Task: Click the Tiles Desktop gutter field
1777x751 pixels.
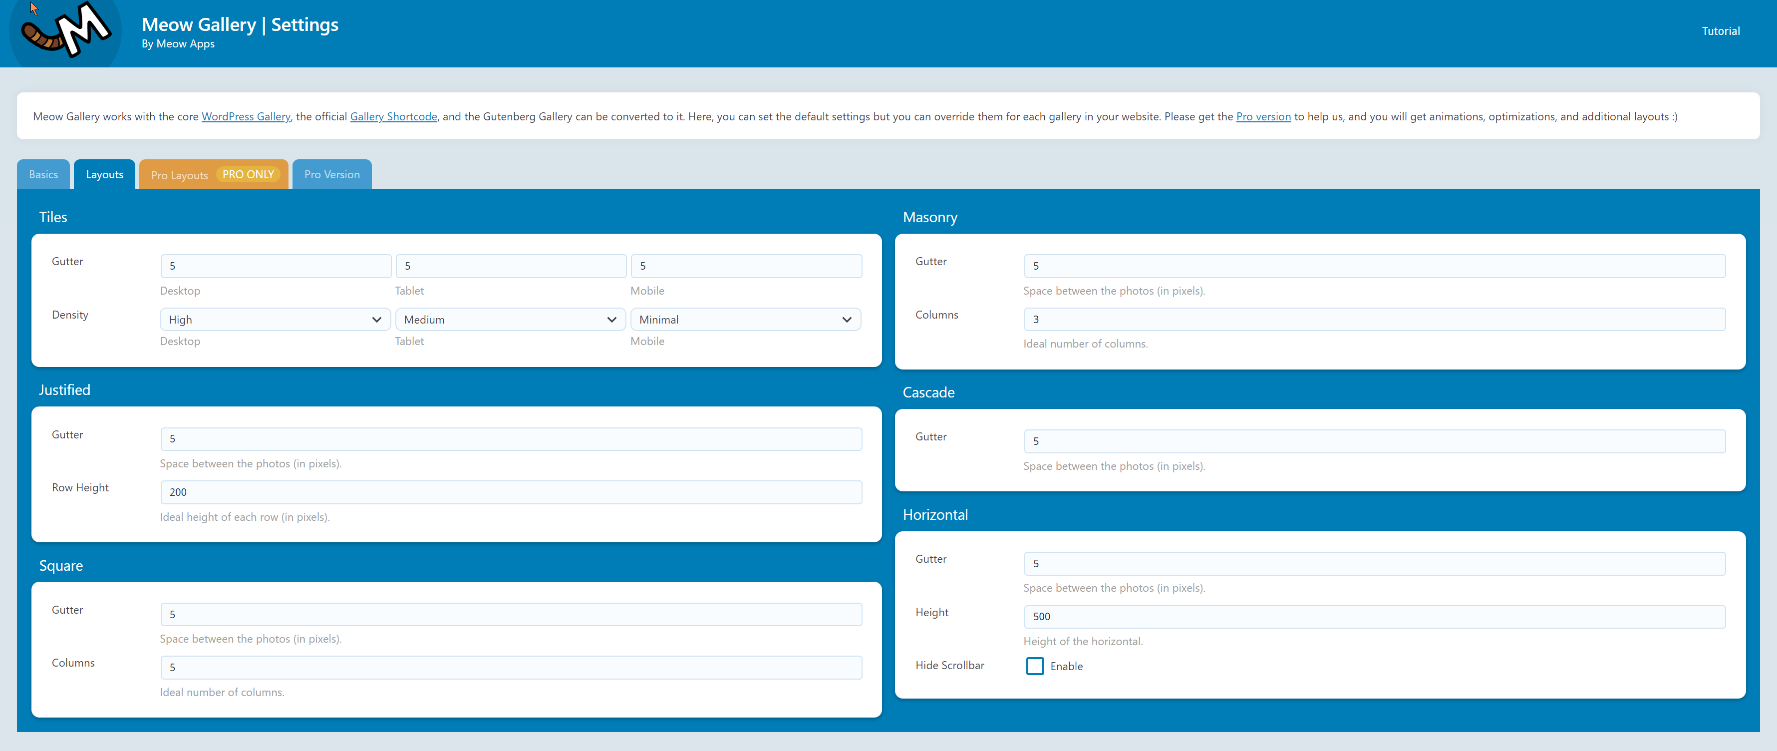Action: (x=276, y=267)
